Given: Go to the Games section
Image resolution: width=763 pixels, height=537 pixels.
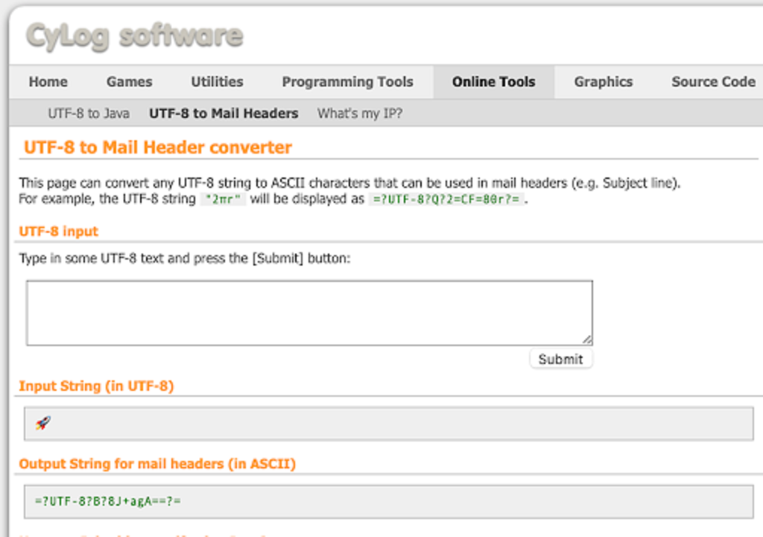Looking at the screenshot, I should click(130, 82).
